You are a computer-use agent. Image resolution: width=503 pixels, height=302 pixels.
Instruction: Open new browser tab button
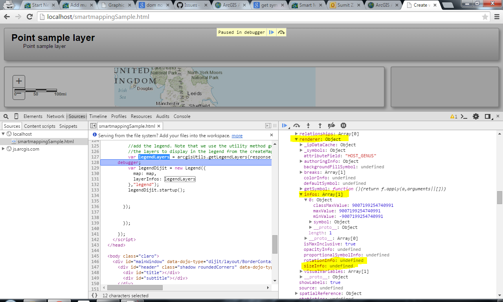(447, 5)
